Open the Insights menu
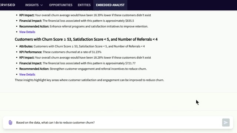 tap(34, 5)
